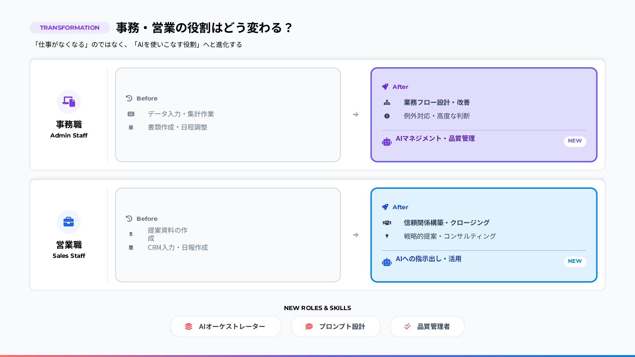635x357 pixels.
Task: Click the Admin Staff devices icon
Action: click(69, 101)
